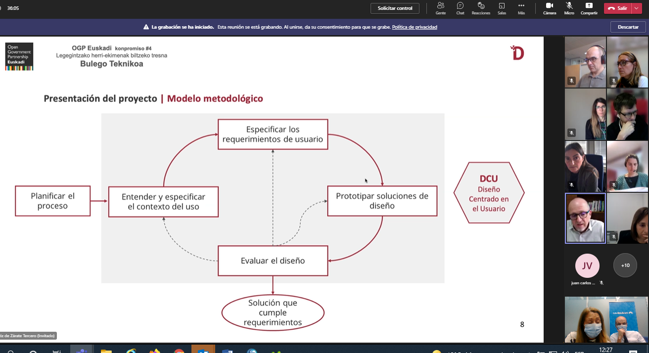Select the active speaker's highlighted video tile
Viewport: 649px width, 353px height.
click(585, 218)
